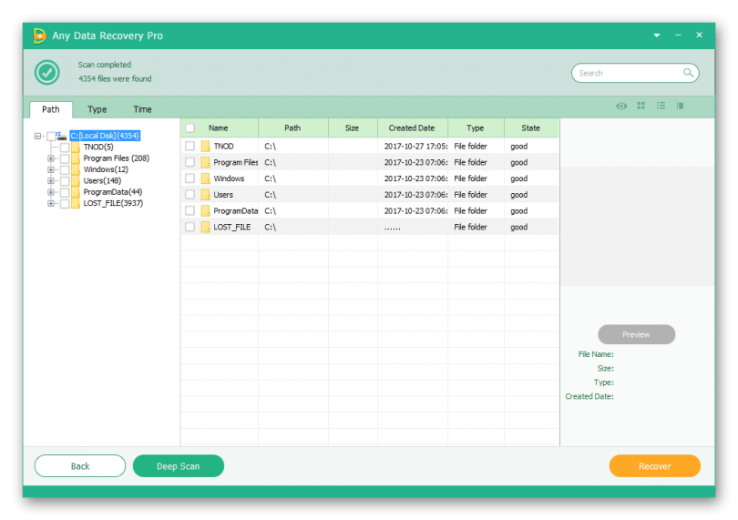The height and width of the screenshot is (520, 738).
Task: Click the Users folder icon in table
Action: click(205, 194)
